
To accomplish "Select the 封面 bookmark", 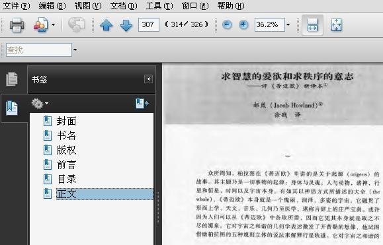I will [66, 121].
